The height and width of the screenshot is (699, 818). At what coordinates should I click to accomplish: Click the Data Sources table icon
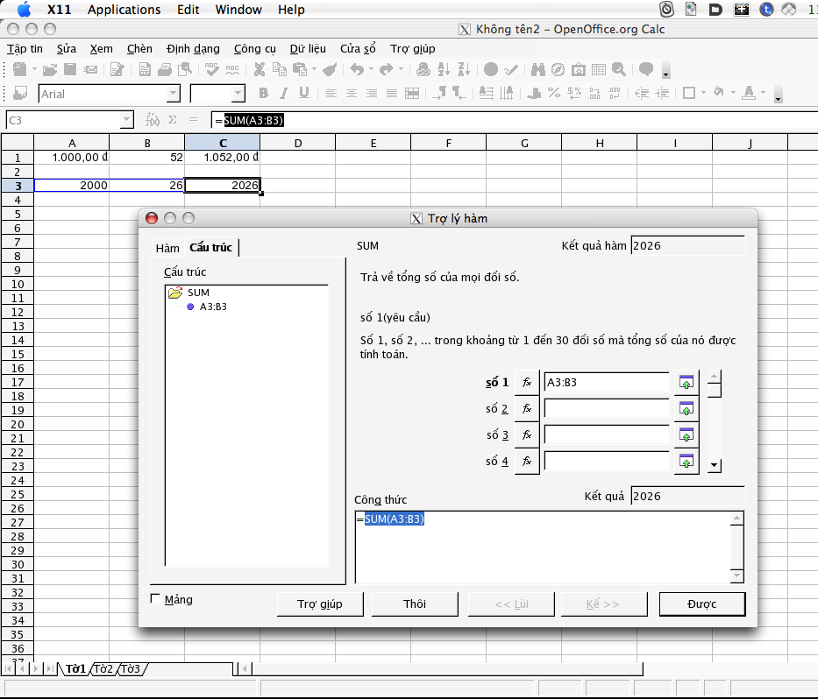point(598,69)
